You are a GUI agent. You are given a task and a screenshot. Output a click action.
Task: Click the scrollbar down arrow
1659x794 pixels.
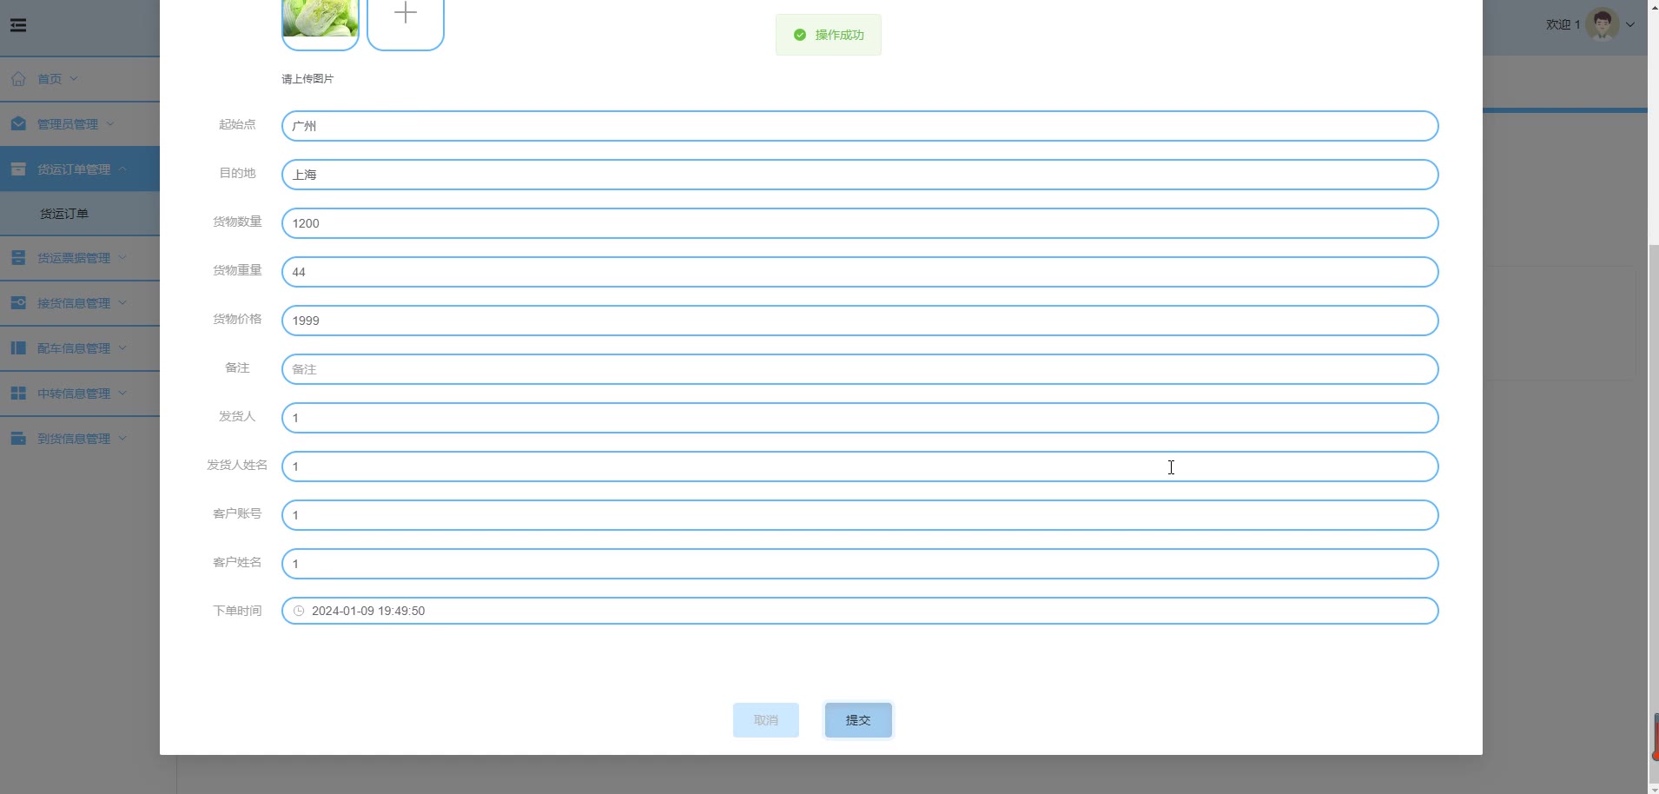(x=1654, y=789)
